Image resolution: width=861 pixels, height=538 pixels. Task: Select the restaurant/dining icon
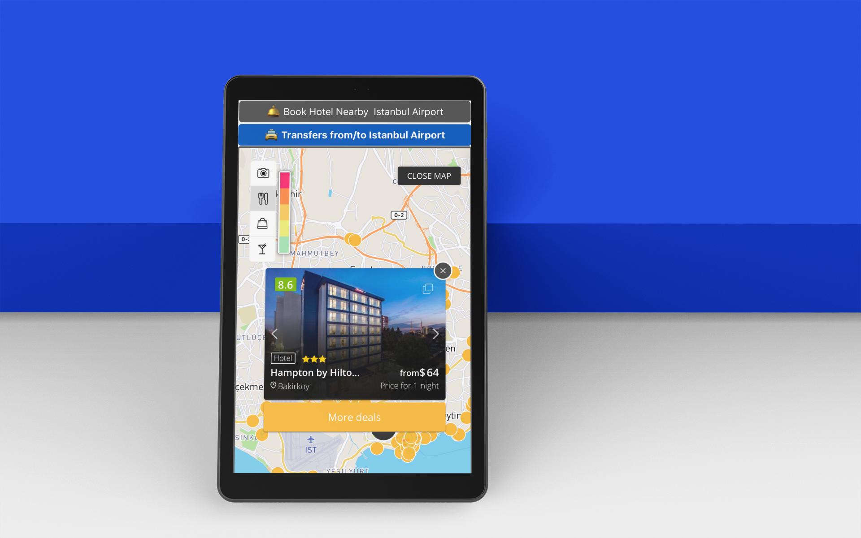point(264,198)
